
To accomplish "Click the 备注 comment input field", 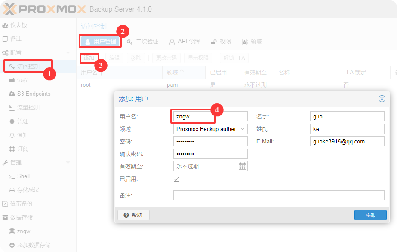I will pyautogui.click(x=278, y=196).
